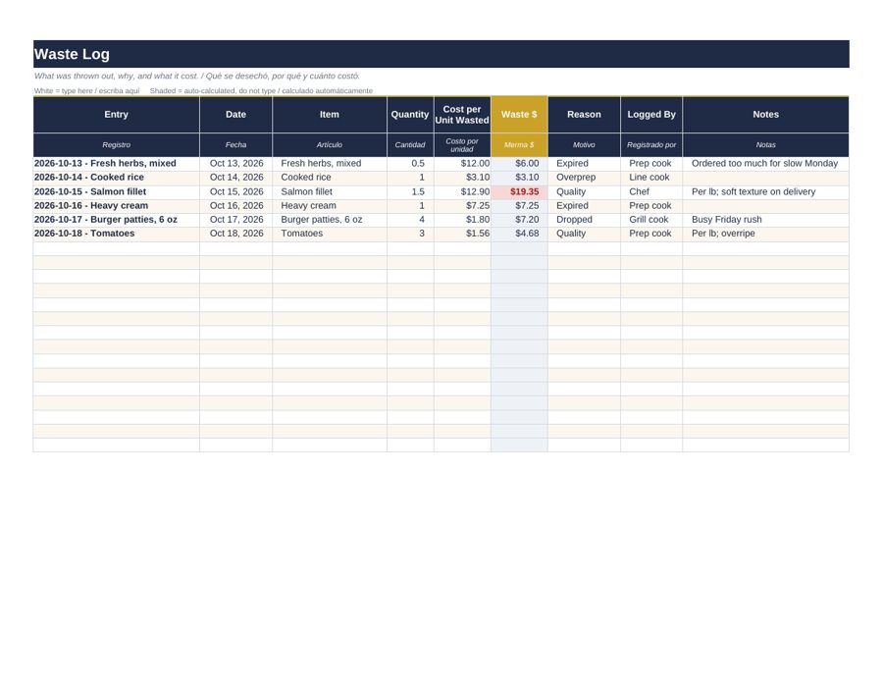Select waste value '$7.20'
The height and width of the screenshot is (682, 883).
click(x=519, y=220)
